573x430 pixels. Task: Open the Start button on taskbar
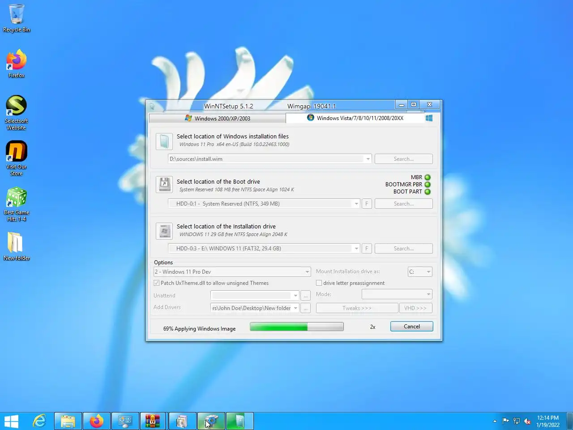(11, 421)
